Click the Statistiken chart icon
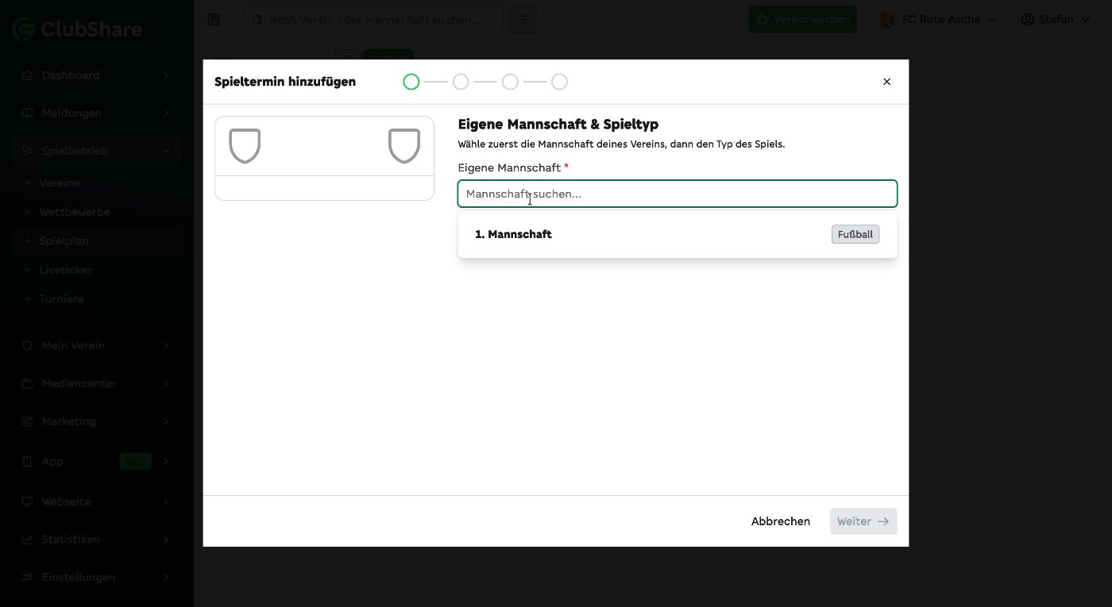The height and width of the screenshot is (607, 1112). tap(27, 540)
